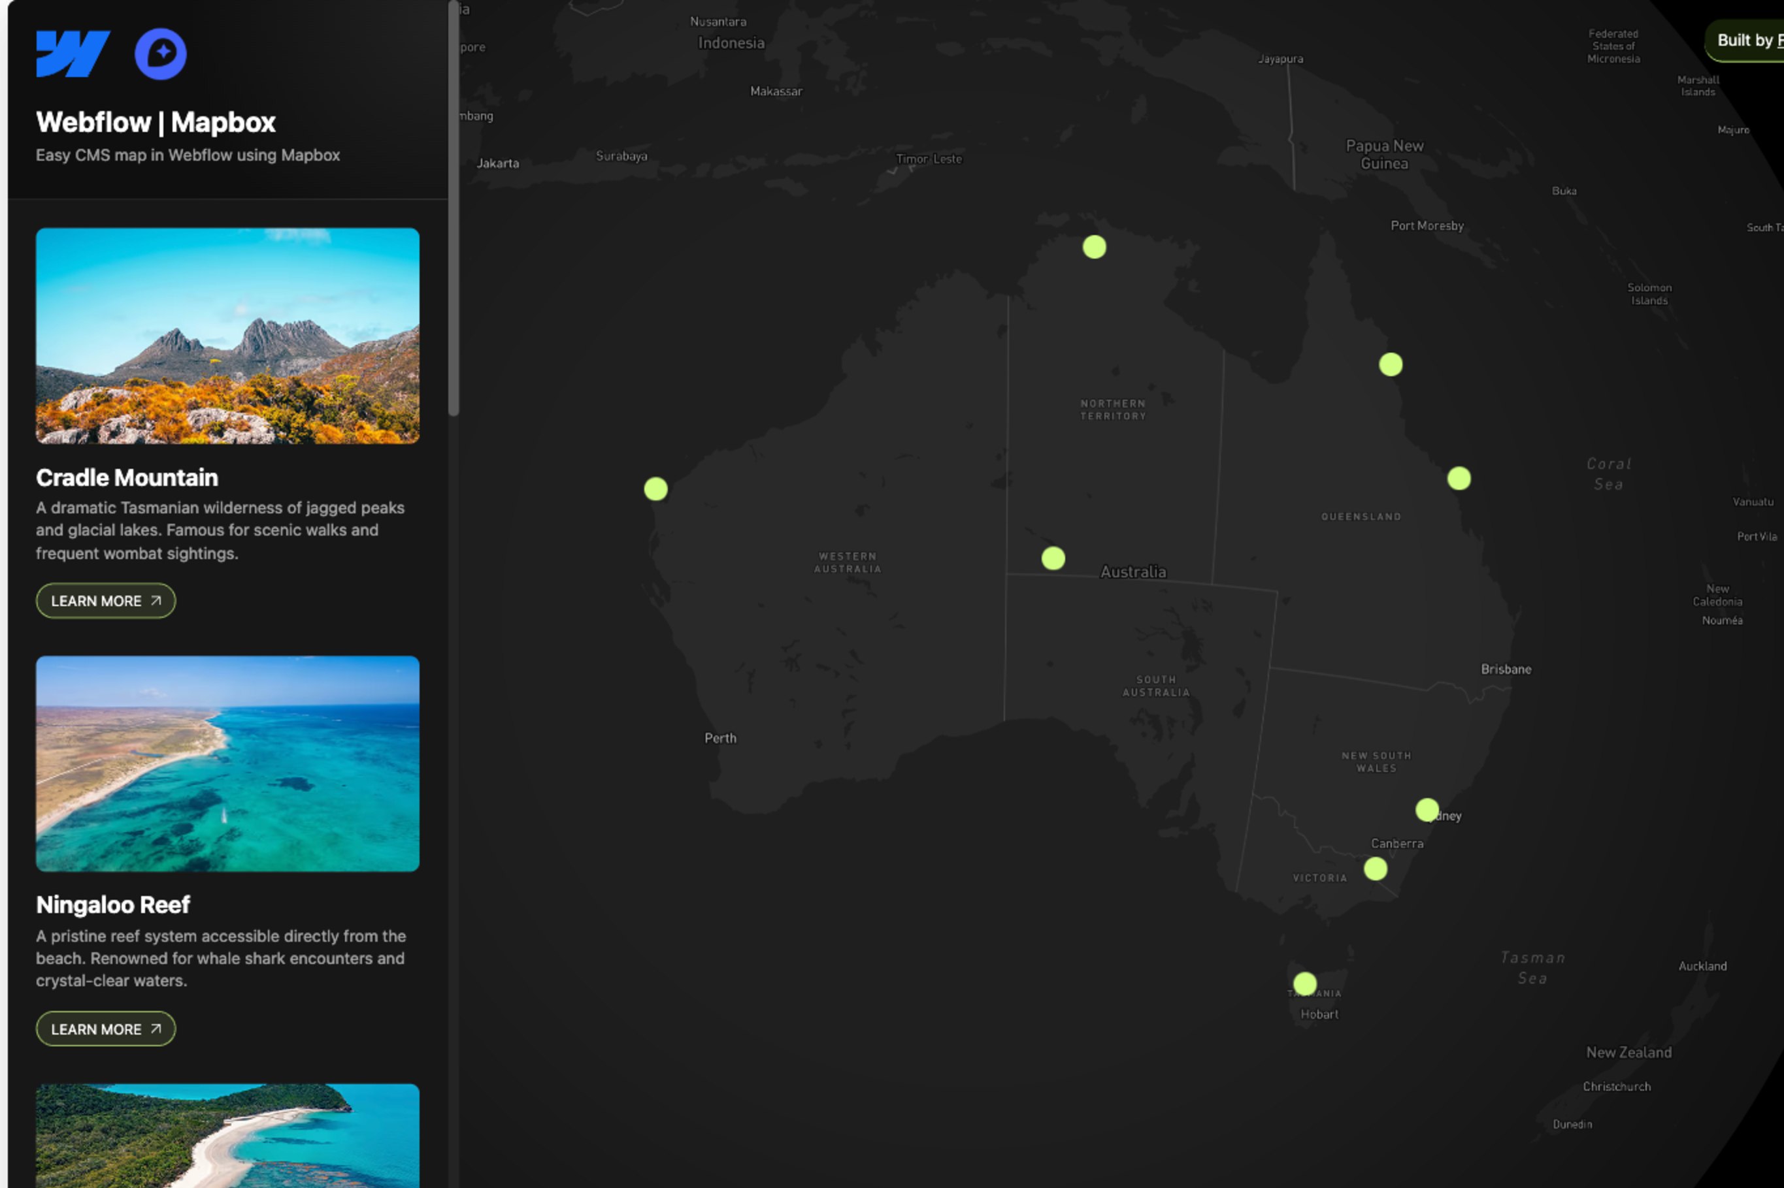1784x1188 pixels.
Task: Click Learn More under Ningaloo Reef
Action: tap(105, 1028)
